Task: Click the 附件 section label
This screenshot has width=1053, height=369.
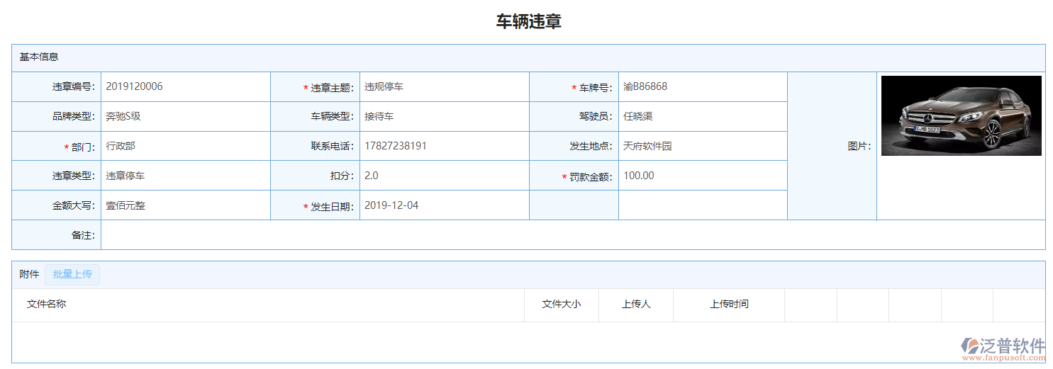Action: pyautogui.click(x=29, y=274)
